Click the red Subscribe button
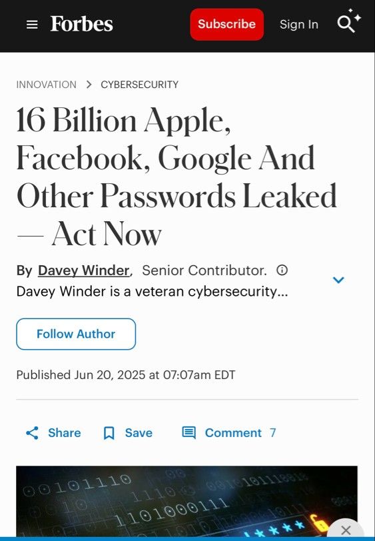The height and width of the screenshot is (541, 375). 226,24
